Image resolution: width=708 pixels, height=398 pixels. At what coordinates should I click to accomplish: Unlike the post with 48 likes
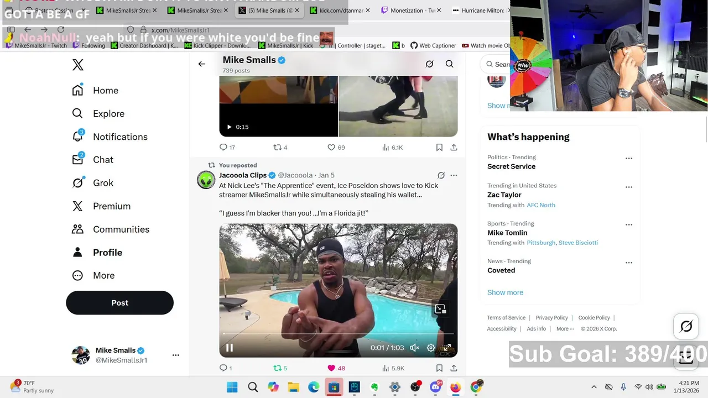point(336,368)
